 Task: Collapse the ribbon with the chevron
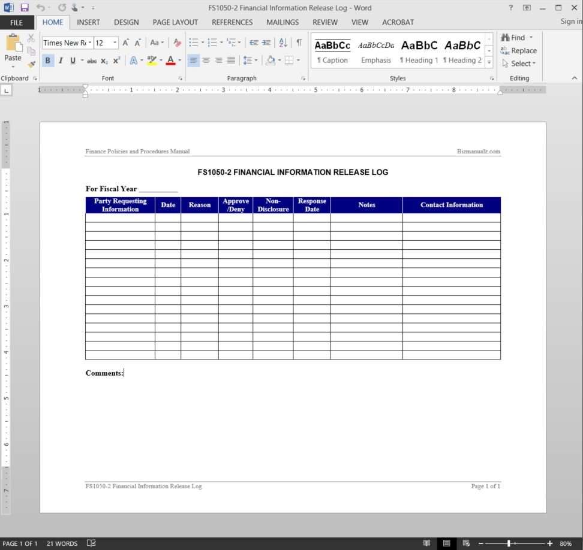click(574, 78)
